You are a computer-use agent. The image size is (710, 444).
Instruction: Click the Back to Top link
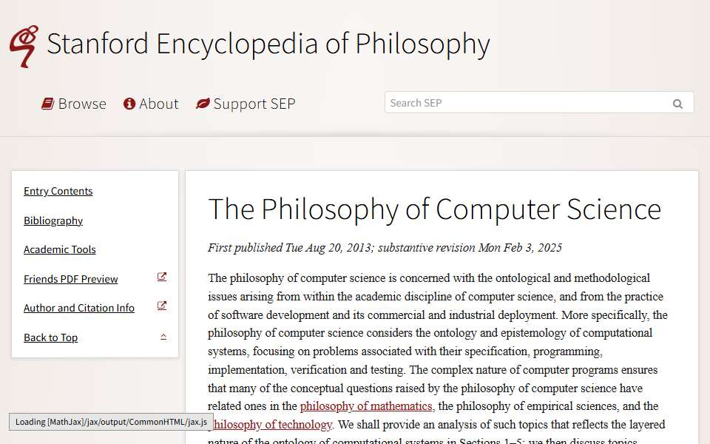51,337
